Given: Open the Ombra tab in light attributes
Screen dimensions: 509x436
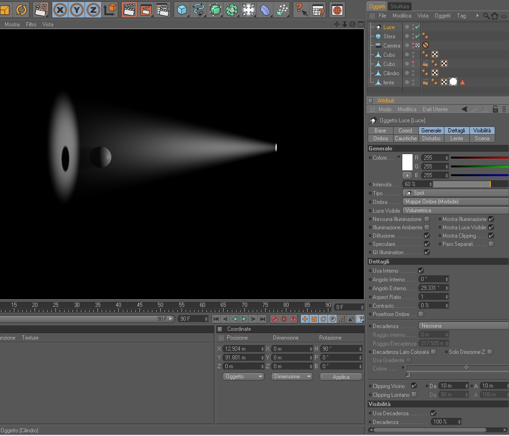Looking at the screenshot, I should (380, 138).
